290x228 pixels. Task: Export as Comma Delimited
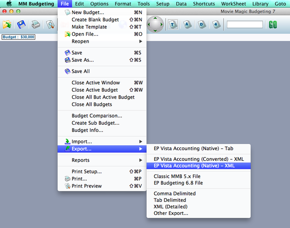199,194
